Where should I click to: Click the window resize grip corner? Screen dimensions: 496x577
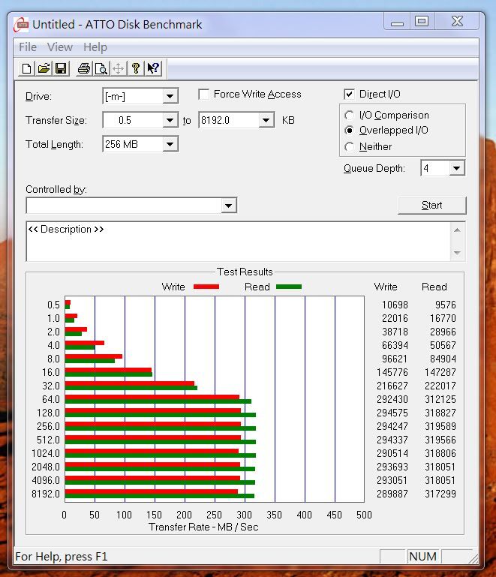pyautogui.click(x=473, y=558)
